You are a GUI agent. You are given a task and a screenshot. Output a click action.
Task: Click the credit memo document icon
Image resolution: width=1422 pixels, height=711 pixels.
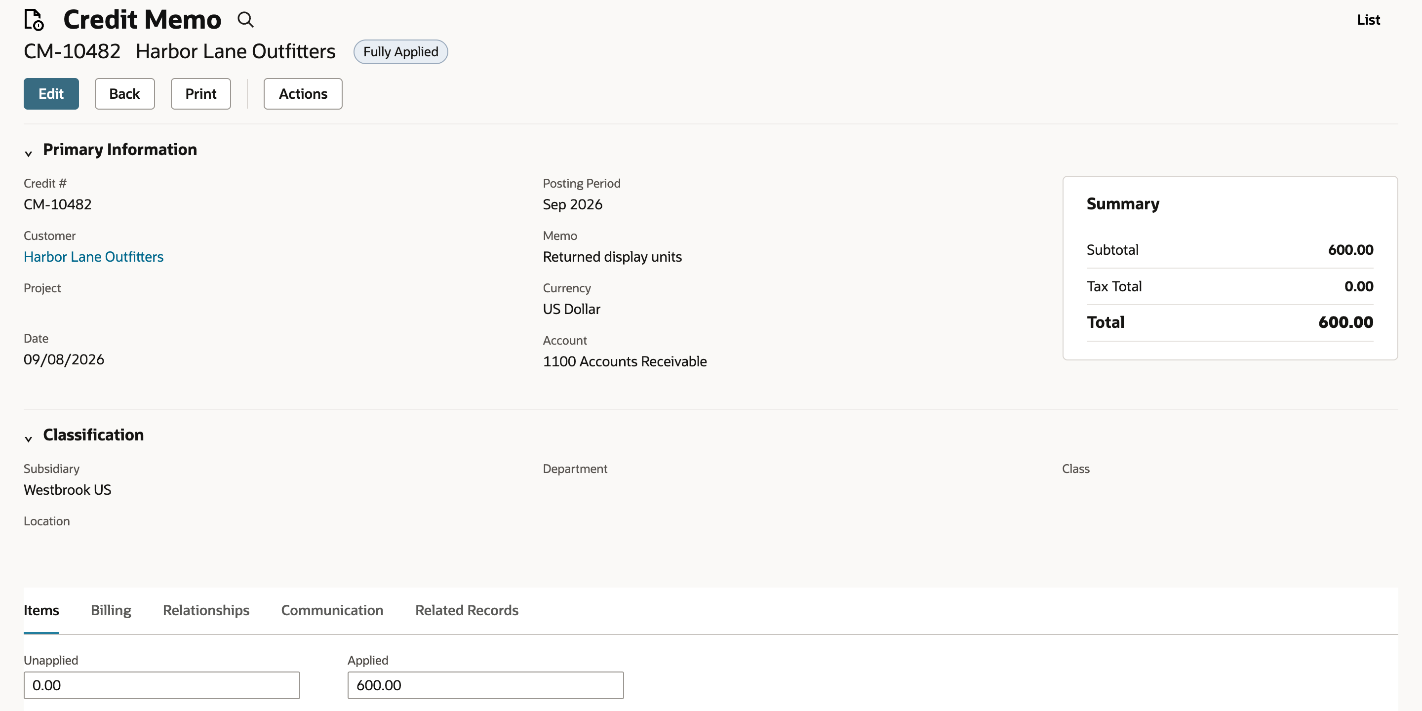[x=34, y=20]
